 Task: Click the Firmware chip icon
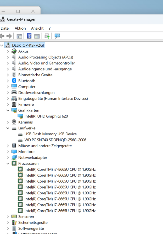click(14, 104)
